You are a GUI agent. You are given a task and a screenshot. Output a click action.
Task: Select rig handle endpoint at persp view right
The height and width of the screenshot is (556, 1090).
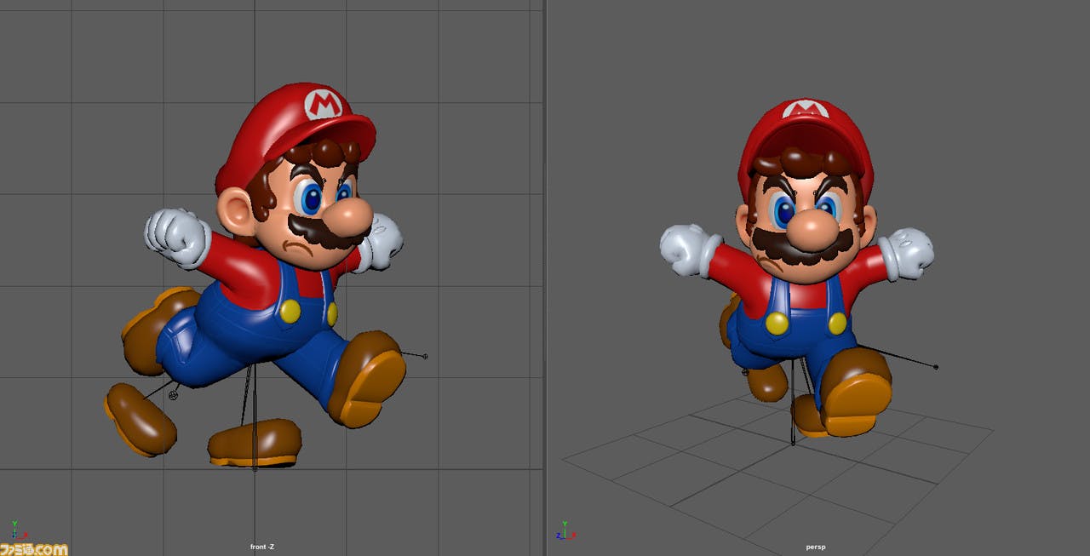pos(936,367)
